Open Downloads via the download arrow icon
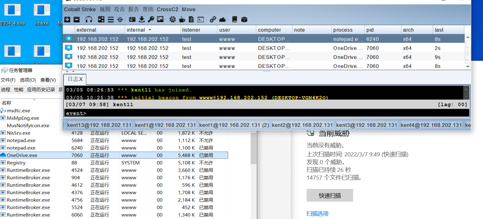The width and height of the screenshot is (483, 219). 141,20
